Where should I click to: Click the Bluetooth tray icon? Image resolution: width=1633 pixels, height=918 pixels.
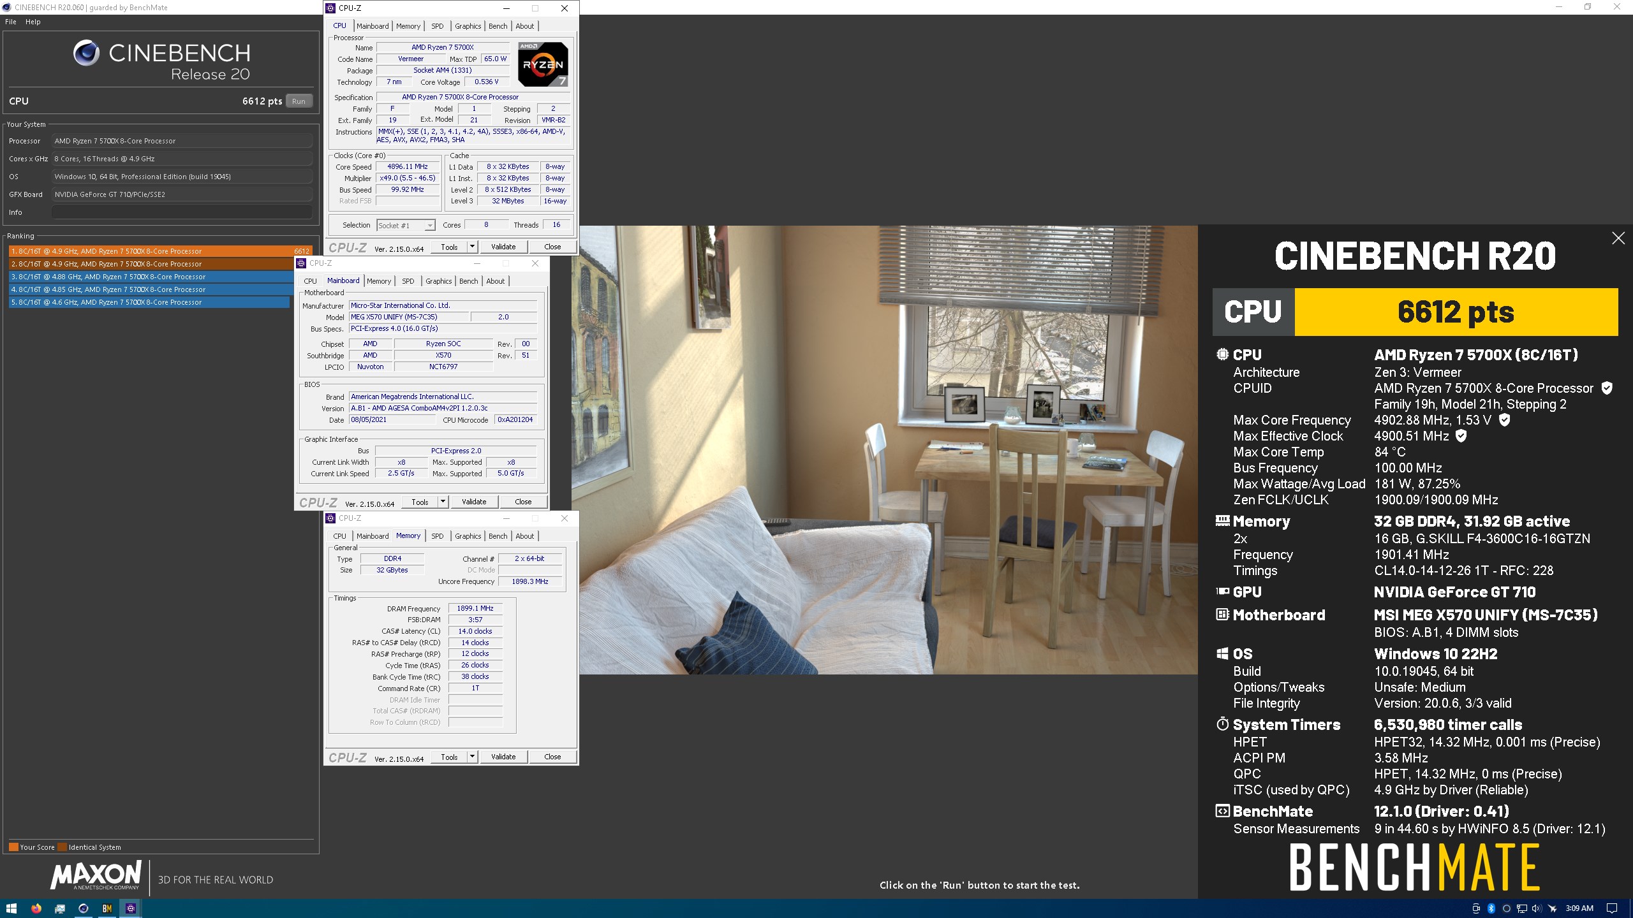pos(1491,908)
